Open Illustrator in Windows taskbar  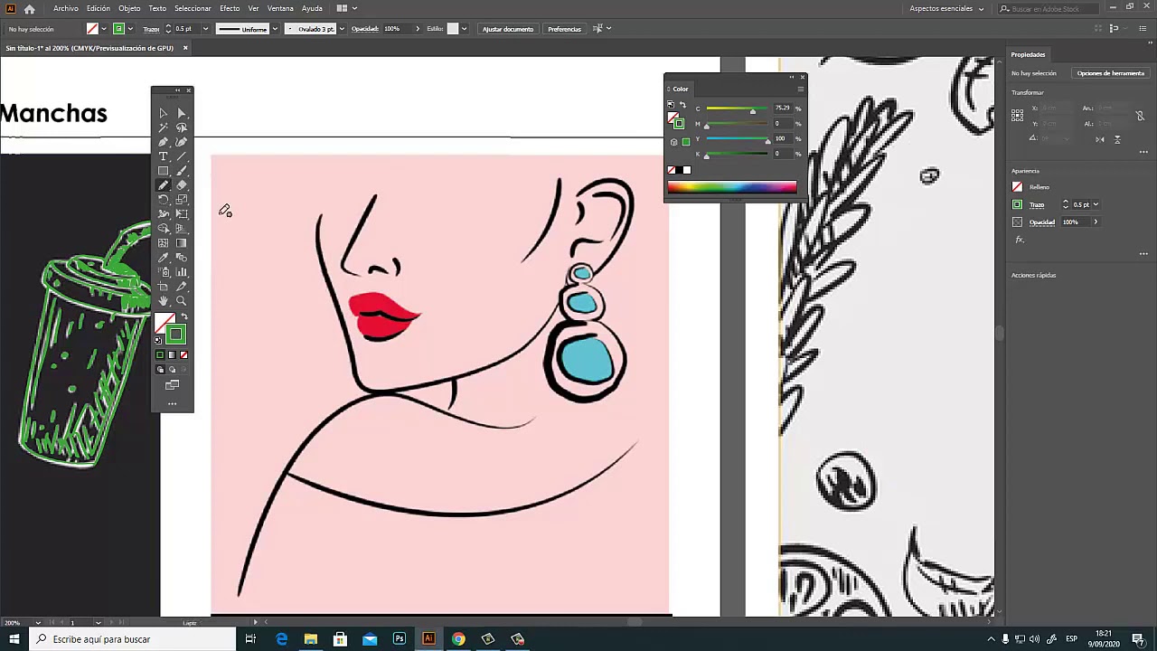tap(428, 639)
